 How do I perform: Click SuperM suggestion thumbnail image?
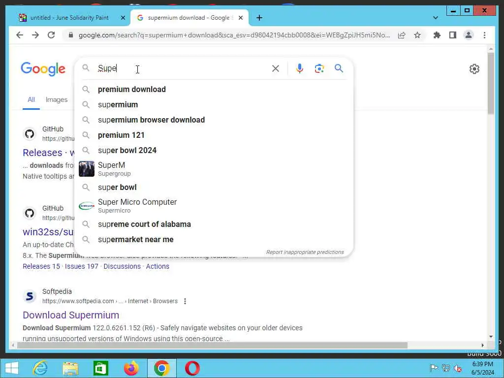click(87, 169)
